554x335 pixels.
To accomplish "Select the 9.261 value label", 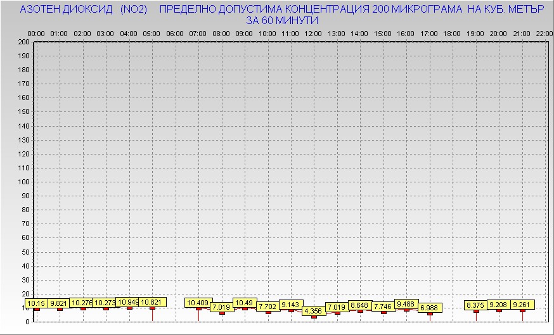I will click(522, 305).
